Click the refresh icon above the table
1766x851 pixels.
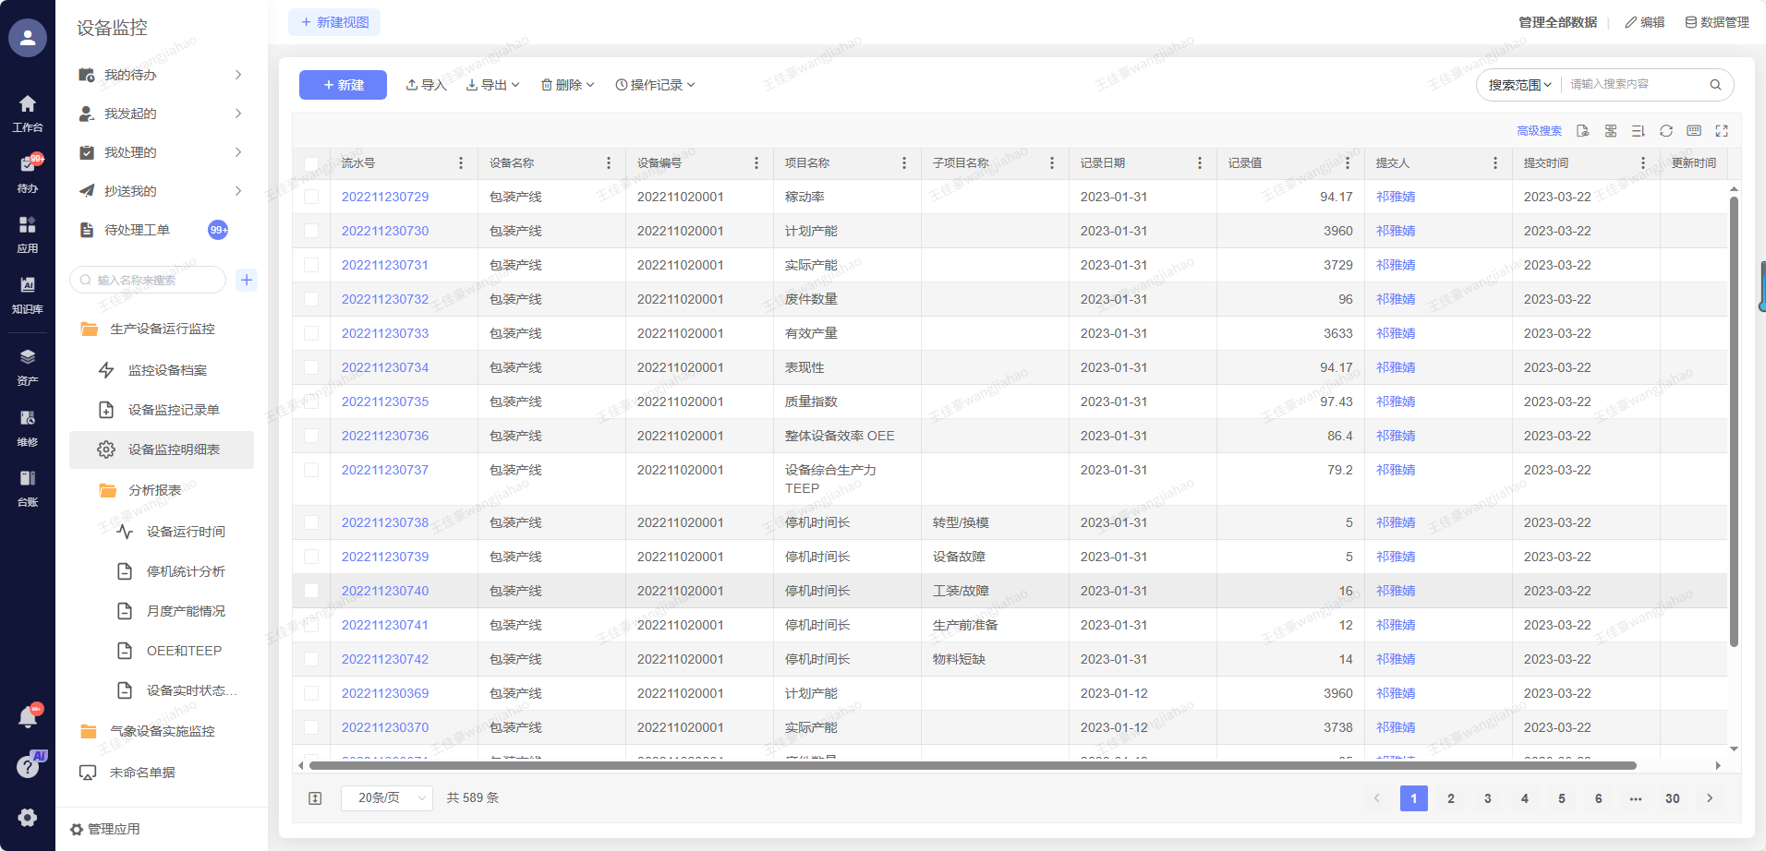(1665, 131)
